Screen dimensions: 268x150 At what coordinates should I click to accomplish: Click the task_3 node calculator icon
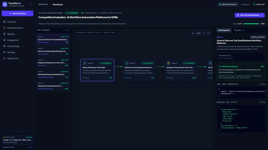[168, 63]
